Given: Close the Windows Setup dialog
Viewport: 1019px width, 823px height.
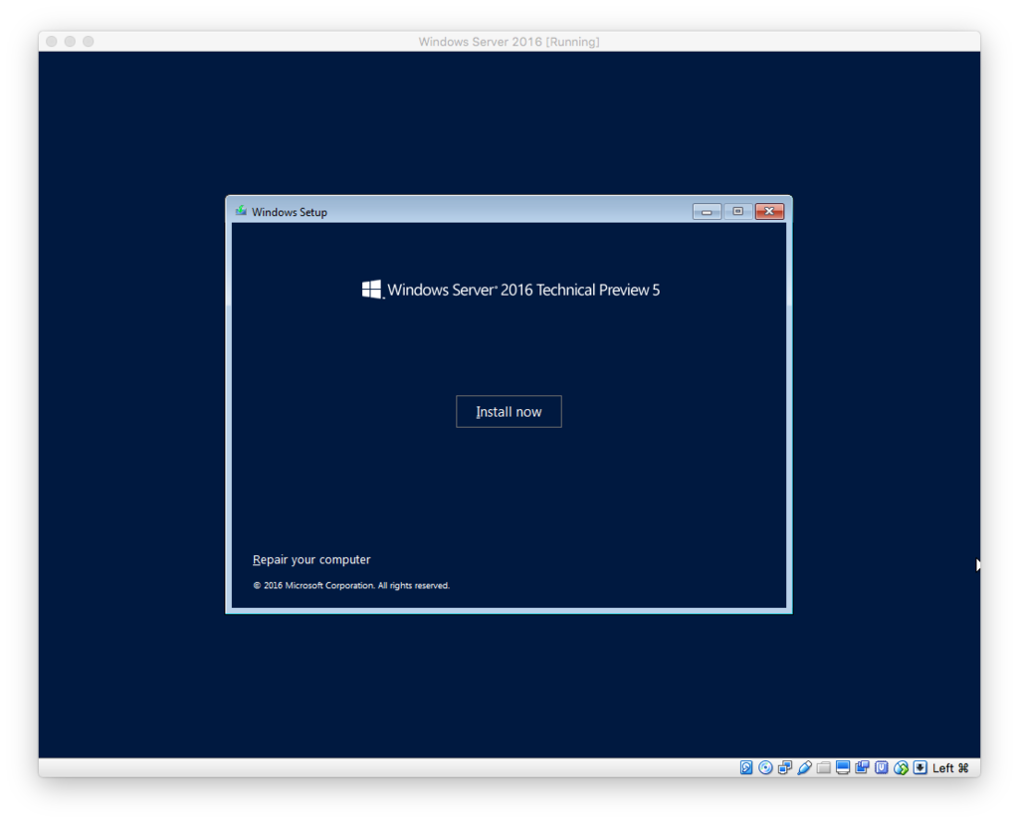Looking at the screenshot, I should (769, 211).
